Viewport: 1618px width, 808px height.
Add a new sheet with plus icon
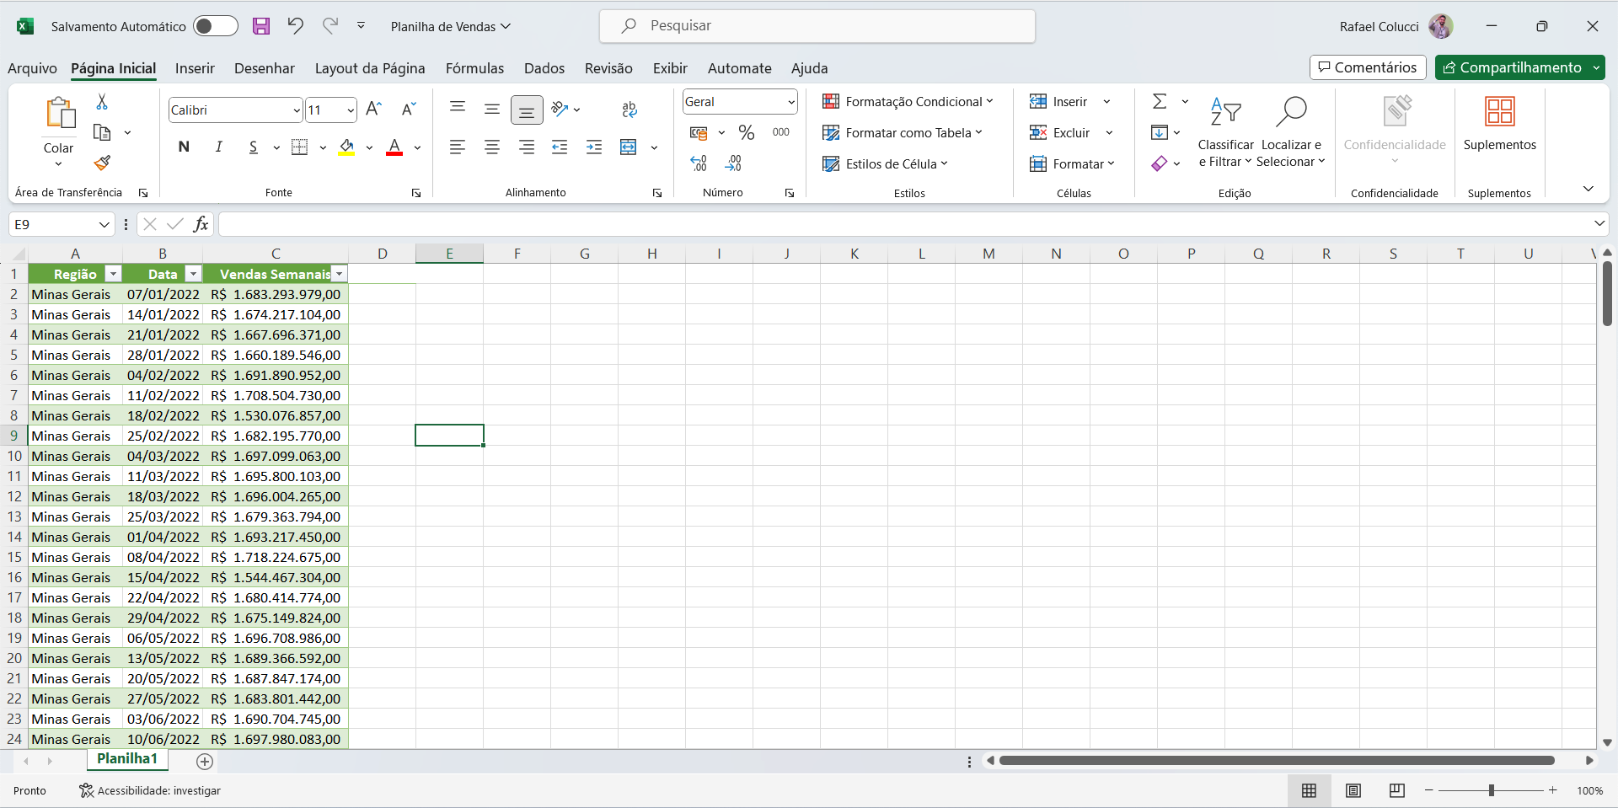tap(205, 762)
